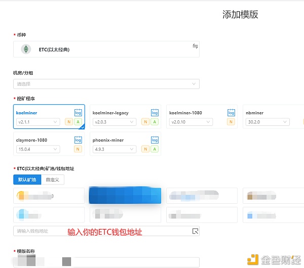Click the scan icon in wallet address field
Image resolution: width=304 pixels, height=268 pixels.
coord(195,231)
